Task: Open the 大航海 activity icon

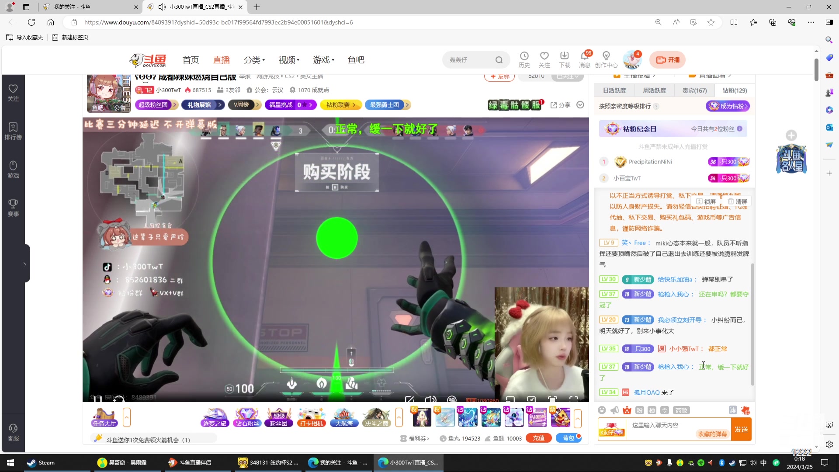Action: click(344, 417)
